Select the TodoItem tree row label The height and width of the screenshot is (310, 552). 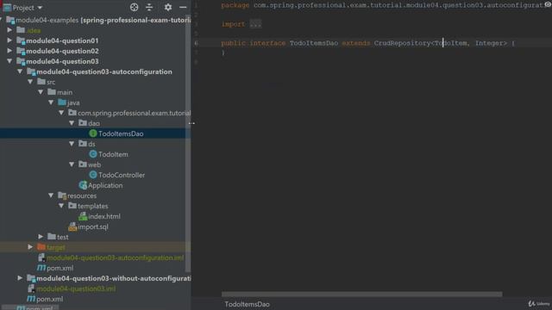113,154
